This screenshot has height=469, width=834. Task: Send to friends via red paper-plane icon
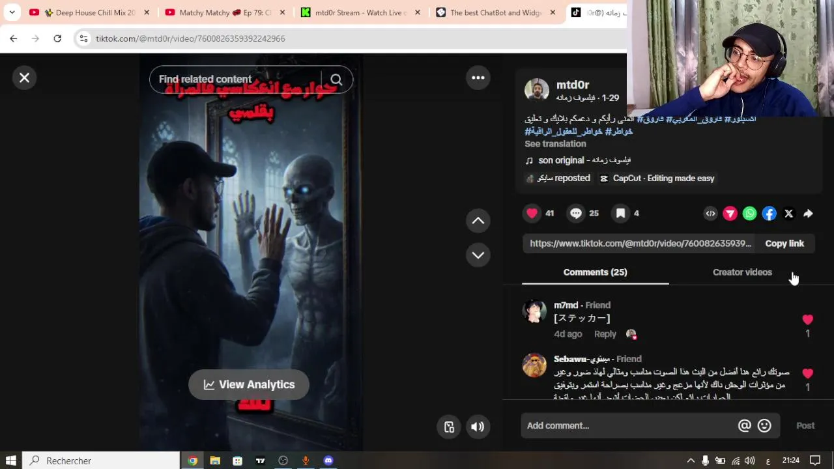[730, 214]
